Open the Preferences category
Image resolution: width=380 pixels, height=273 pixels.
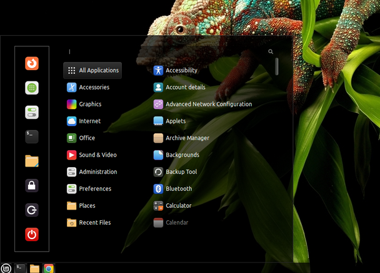click(x=92, y=188)
